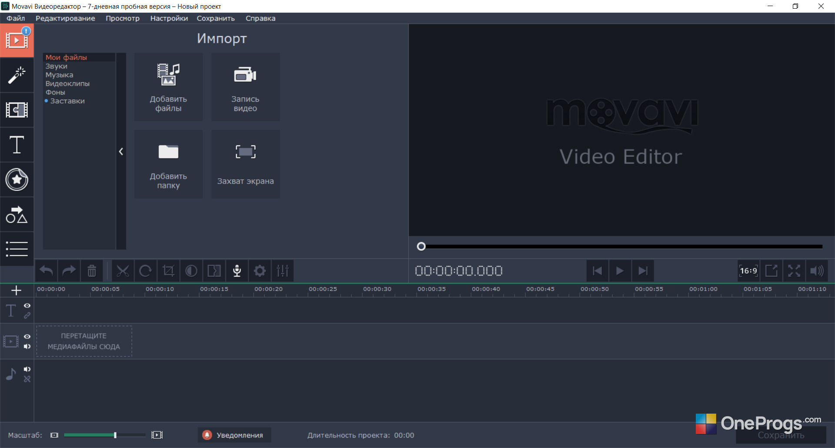
Task: Open the Import media tab icon
Action: tap(17, 40)
